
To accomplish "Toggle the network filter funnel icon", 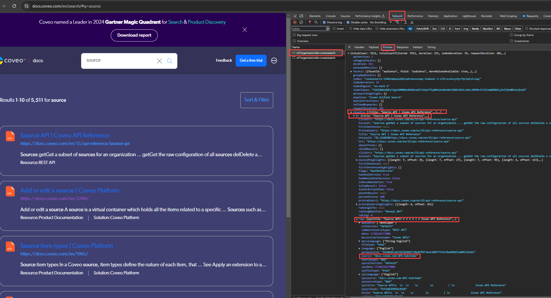I will (x=310, y=22).
